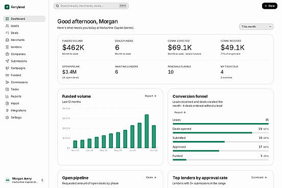Open Lenders from the sidebar
The height and width of the screenshot is (188, 282).
tap(25, 47)
